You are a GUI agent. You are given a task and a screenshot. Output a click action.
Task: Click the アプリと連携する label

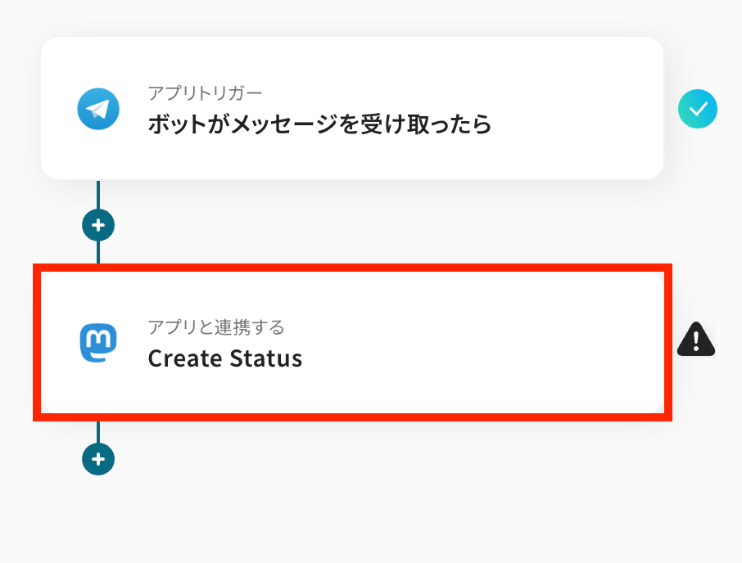click(x=216, y=327)
